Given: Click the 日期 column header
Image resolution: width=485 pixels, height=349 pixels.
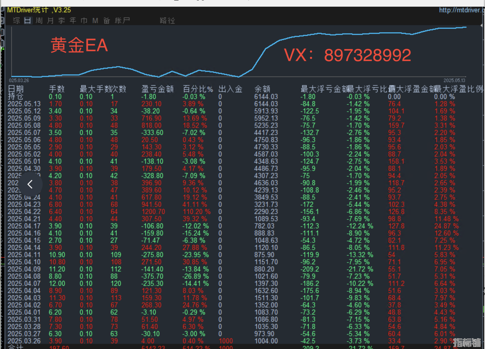Looking at the screenshot, I should click(16, 89).
